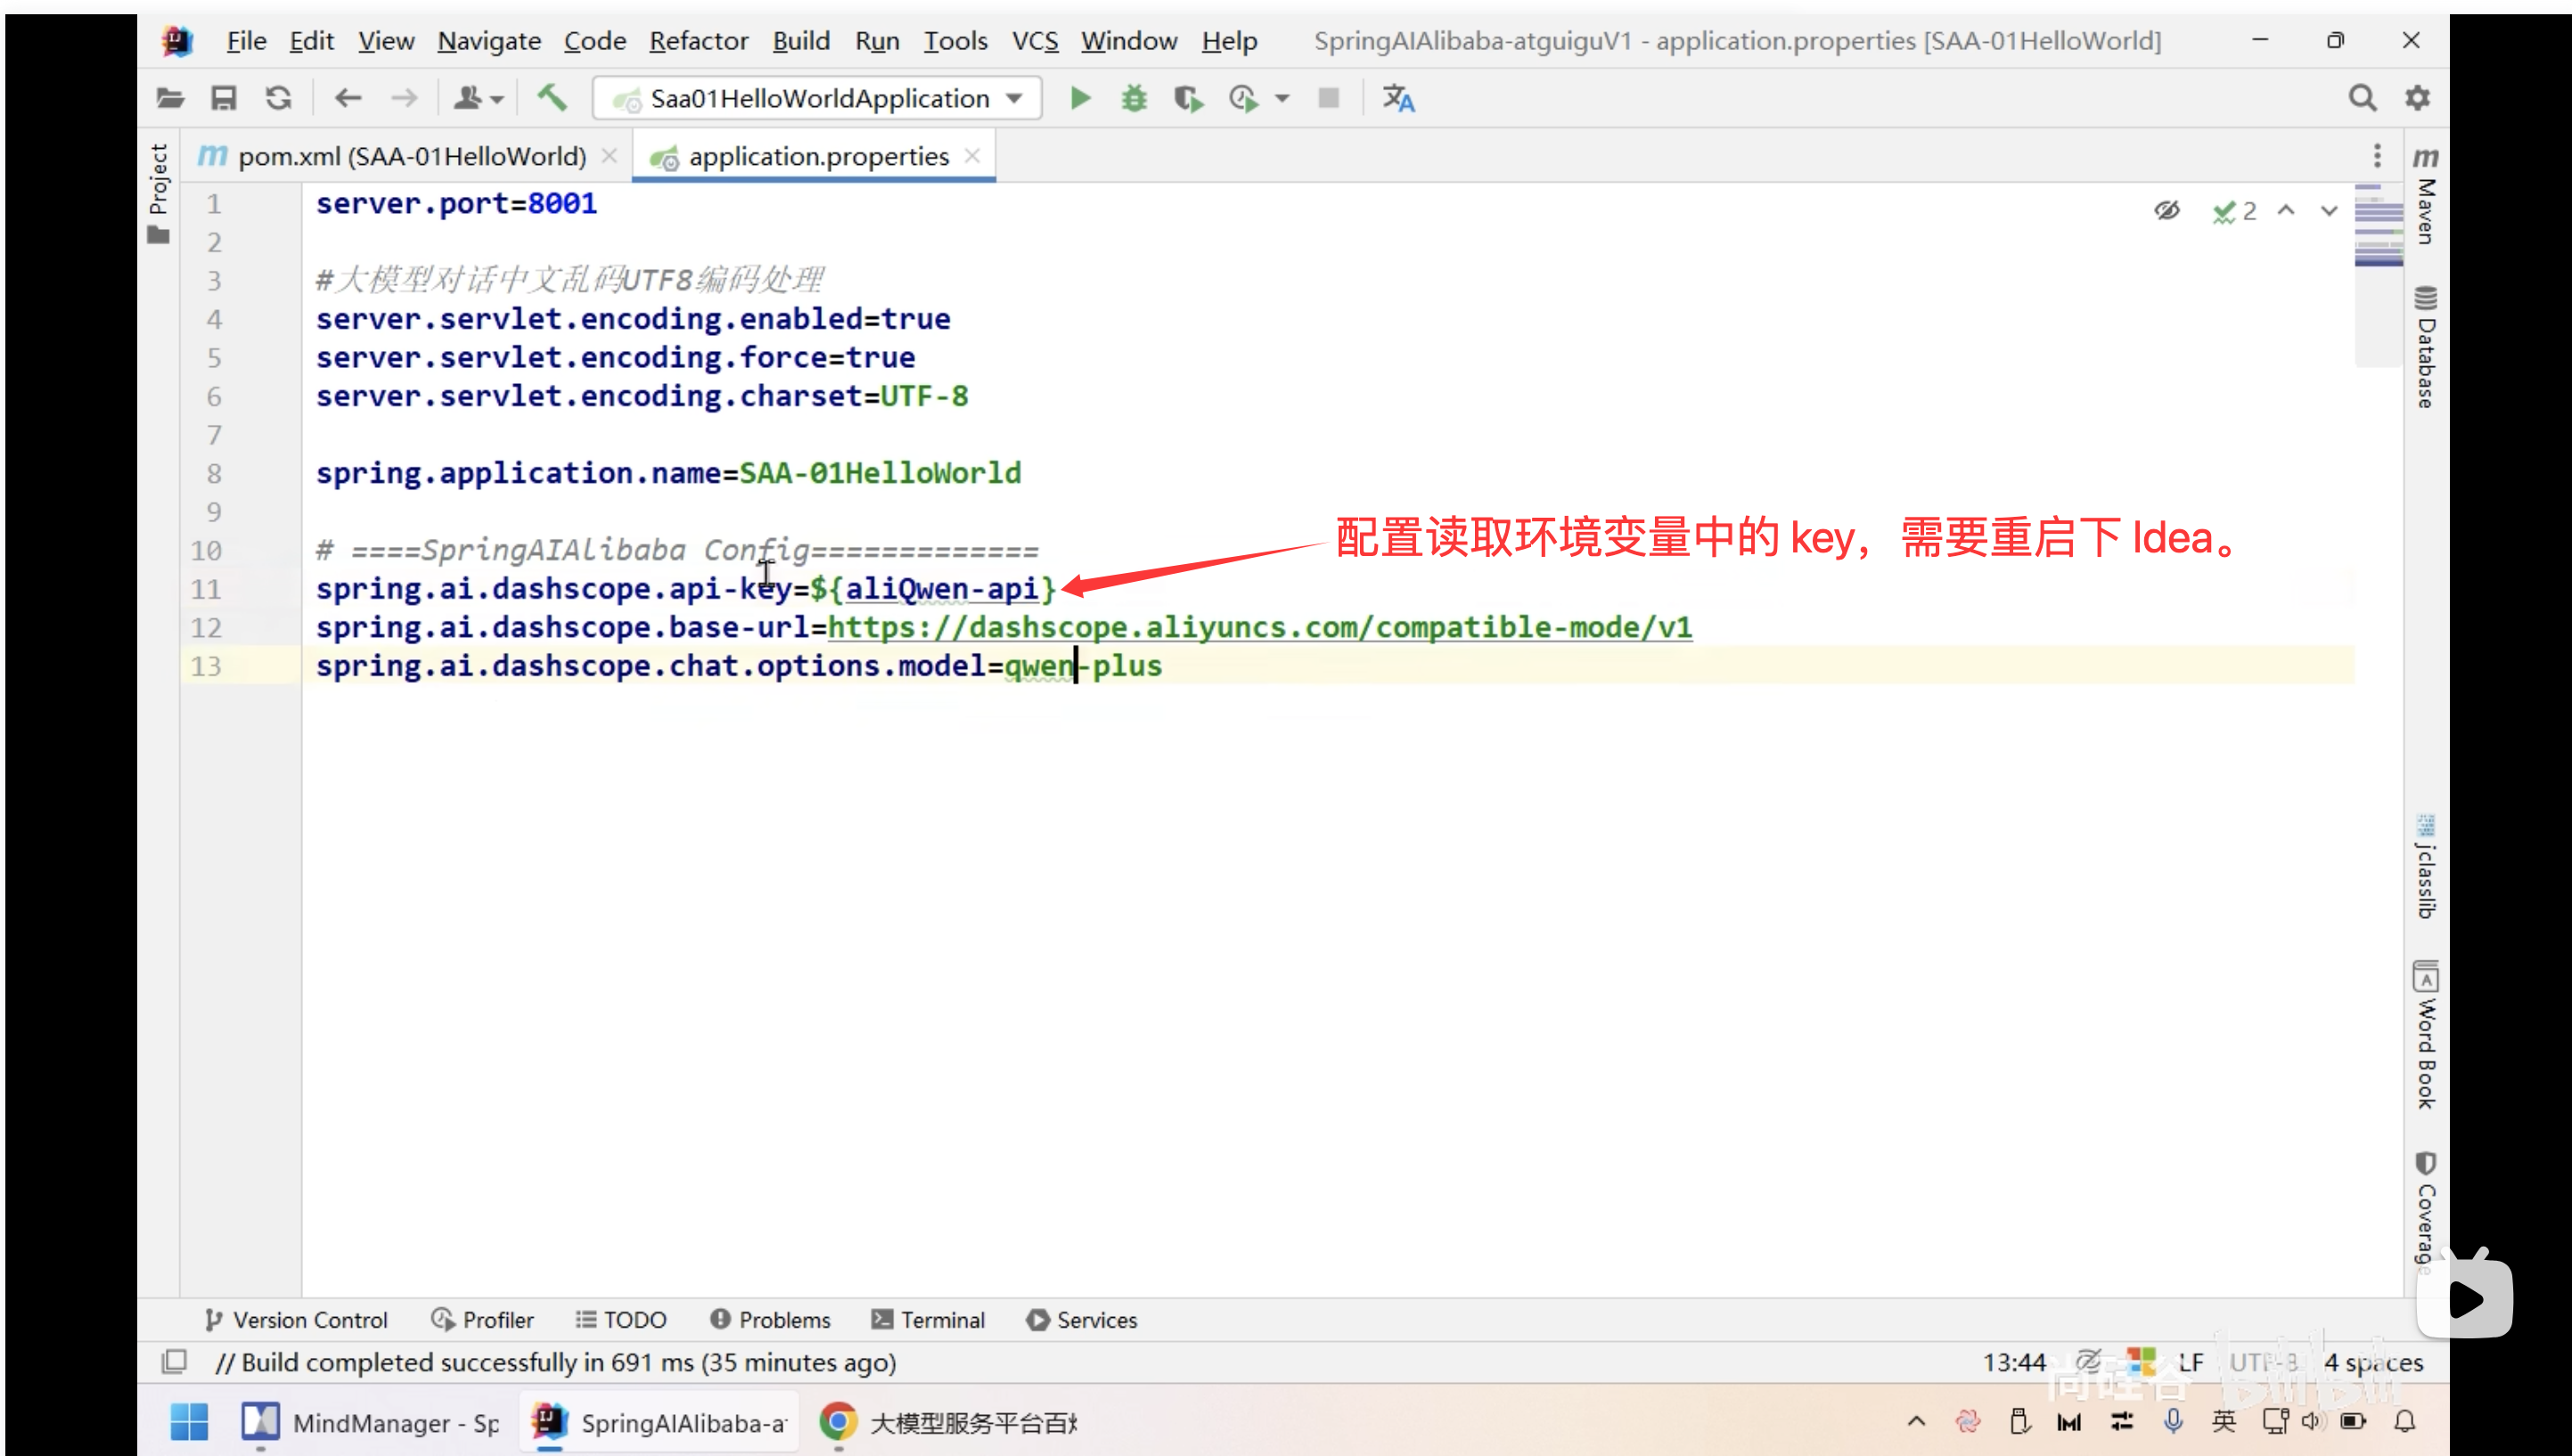Expand the user account dropdown arrow
This screenshot has height=1456, width=2572.
pyautogui.click(x=497, y=98)
